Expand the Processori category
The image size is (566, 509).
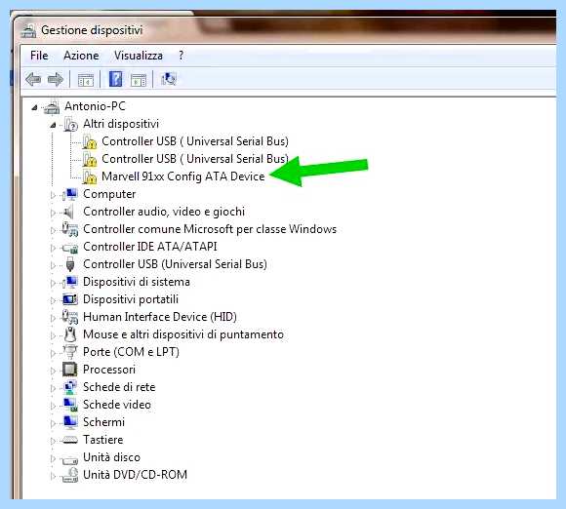(53, 371)
